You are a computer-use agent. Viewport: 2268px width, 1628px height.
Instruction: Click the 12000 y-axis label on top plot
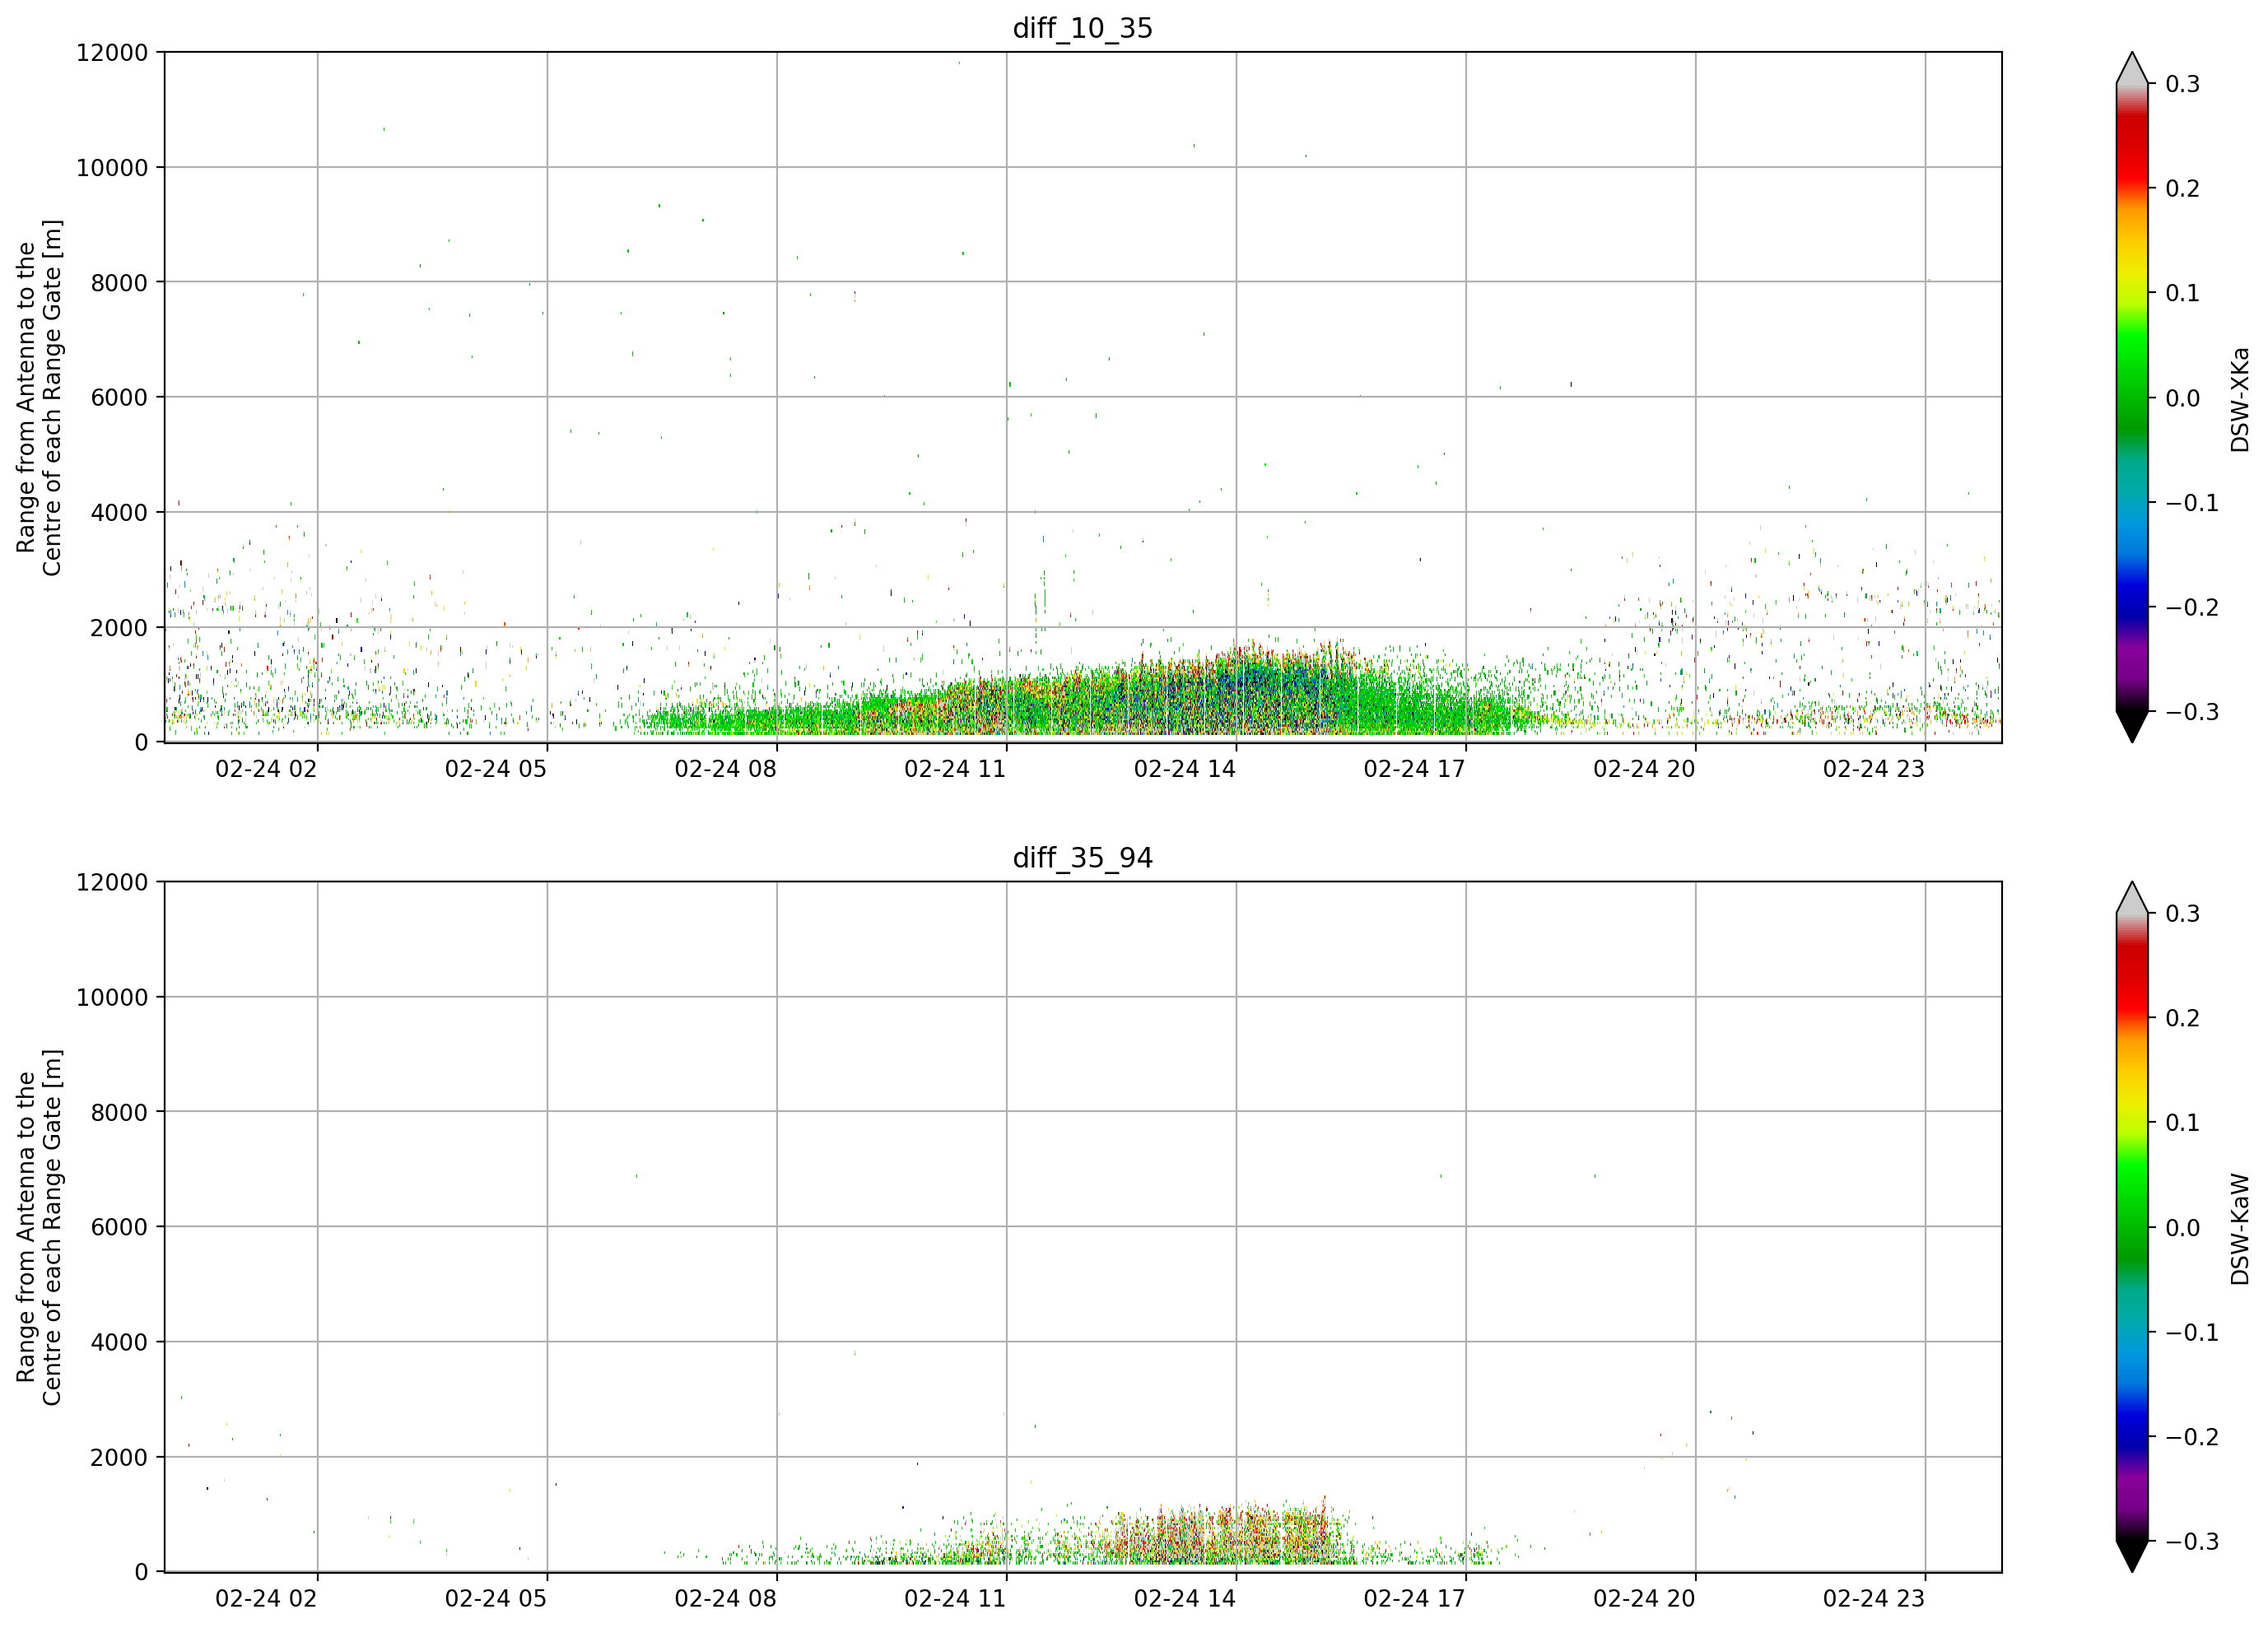112,53
